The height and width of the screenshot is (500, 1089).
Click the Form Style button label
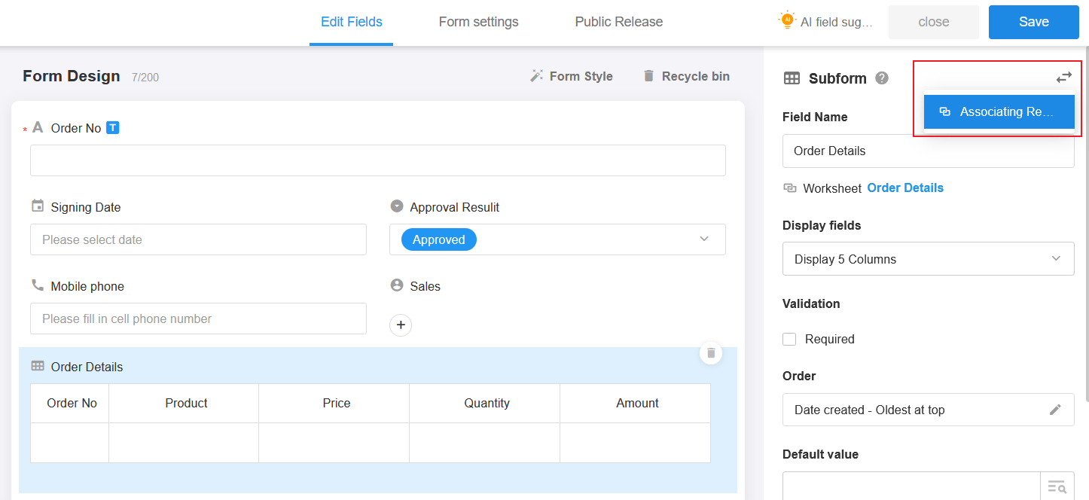581,76
